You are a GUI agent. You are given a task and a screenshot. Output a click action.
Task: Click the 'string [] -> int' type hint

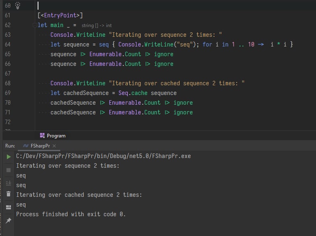(x=97, y=25)
